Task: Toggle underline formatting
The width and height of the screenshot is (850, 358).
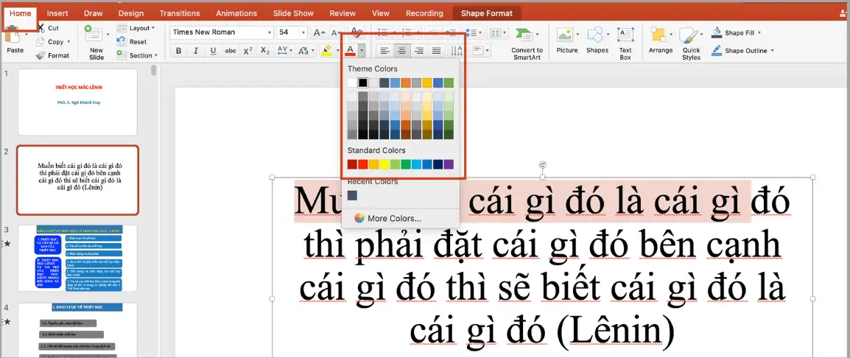Action: [213, 50]
